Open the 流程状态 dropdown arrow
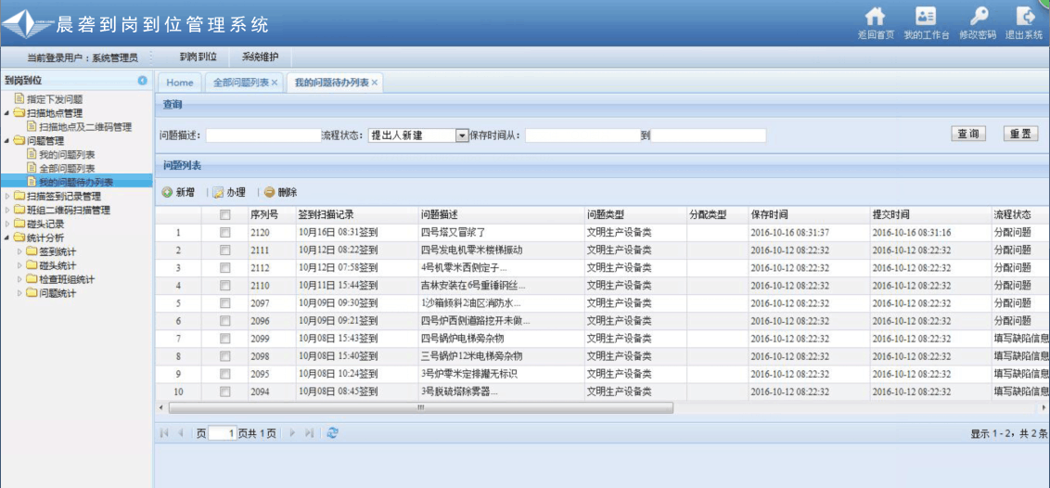The image size is (1050, 488). pyautogui.click(x=462, y=135)
